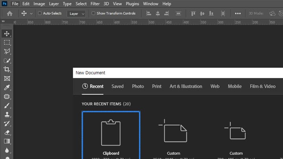Open the Mobile presets tab
This screenshot has width=283, height=159.
pos(235,86)
